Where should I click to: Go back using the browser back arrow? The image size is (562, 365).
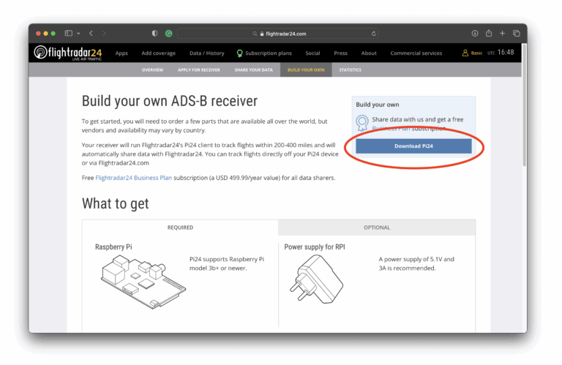coord(91,34)
